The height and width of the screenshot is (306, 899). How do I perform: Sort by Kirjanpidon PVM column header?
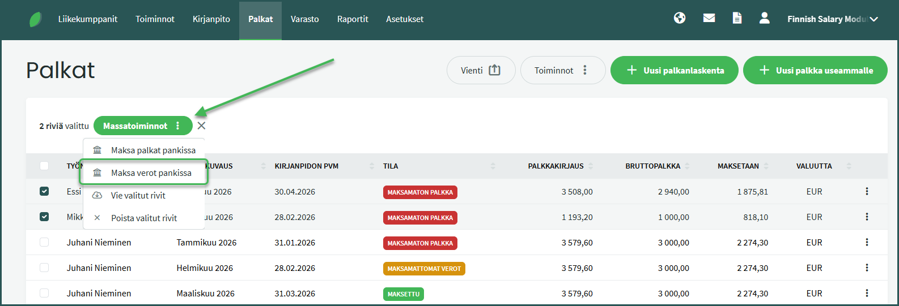click(x=307, y=166)
